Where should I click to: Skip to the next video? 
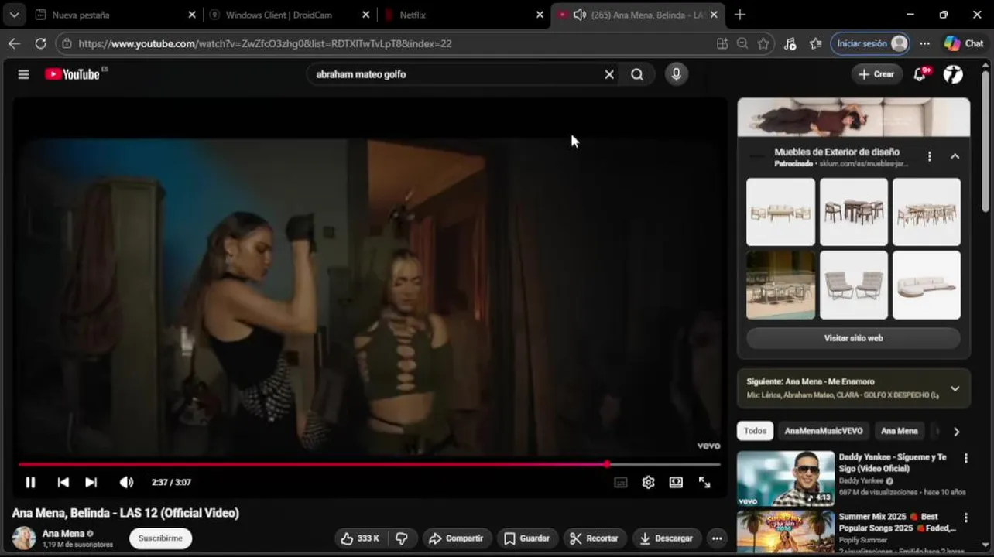(x=91, y=482)
